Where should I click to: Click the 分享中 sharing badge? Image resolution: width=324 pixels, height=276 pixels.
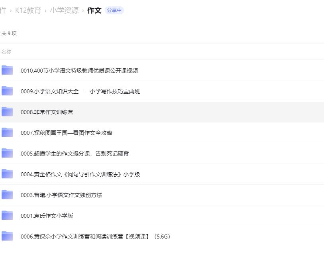pos(114,10)
